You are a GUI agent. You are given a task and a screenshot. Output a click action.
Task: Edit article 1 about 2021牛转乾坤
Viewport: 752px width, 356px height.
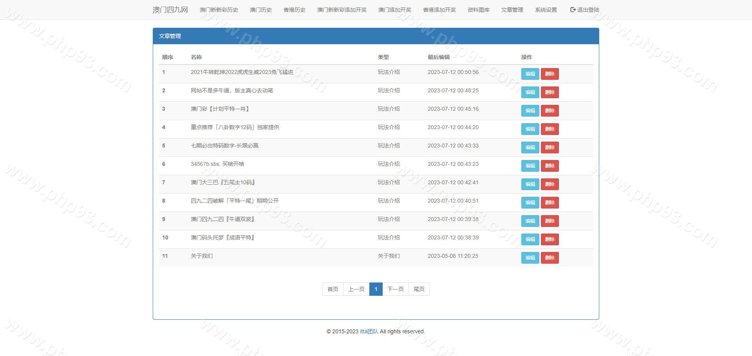point(530,74)
